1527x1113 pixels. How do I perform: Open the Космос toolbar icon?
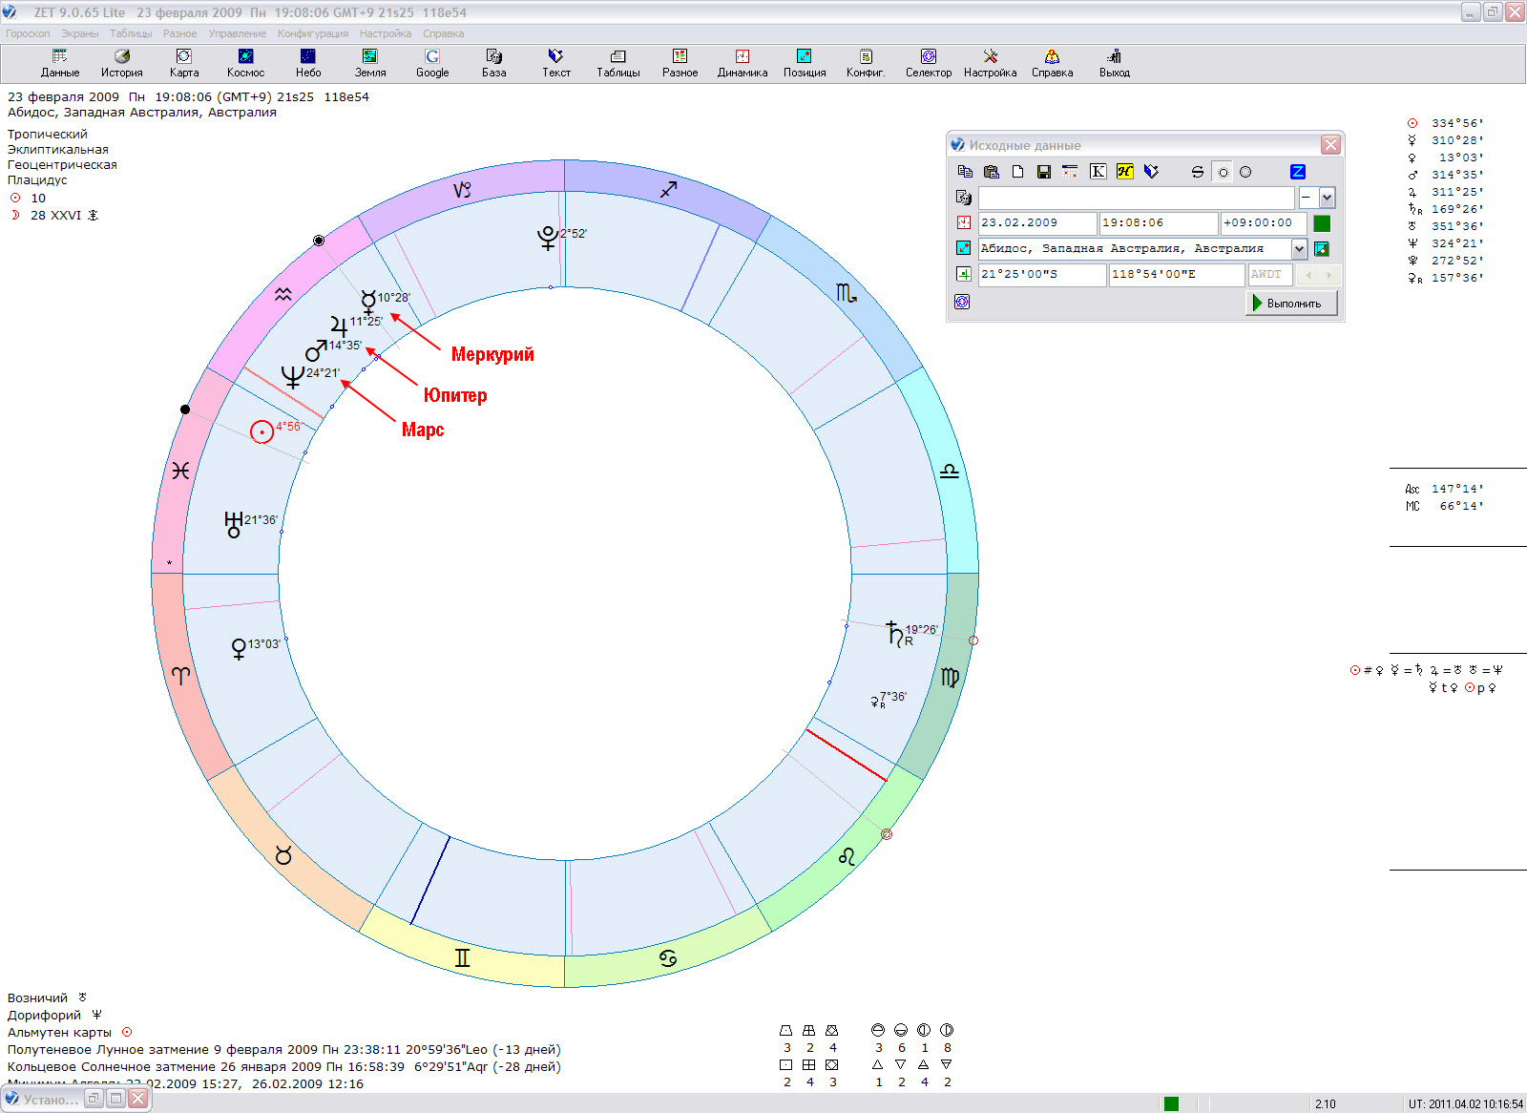point(245,63)
